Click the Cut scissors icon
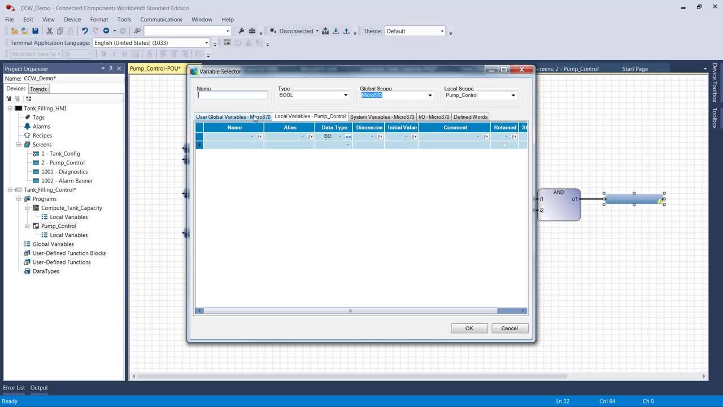Image resolution: width=723 pixels, height=407 pixels. pyautogui.click(x=50, y=31)
